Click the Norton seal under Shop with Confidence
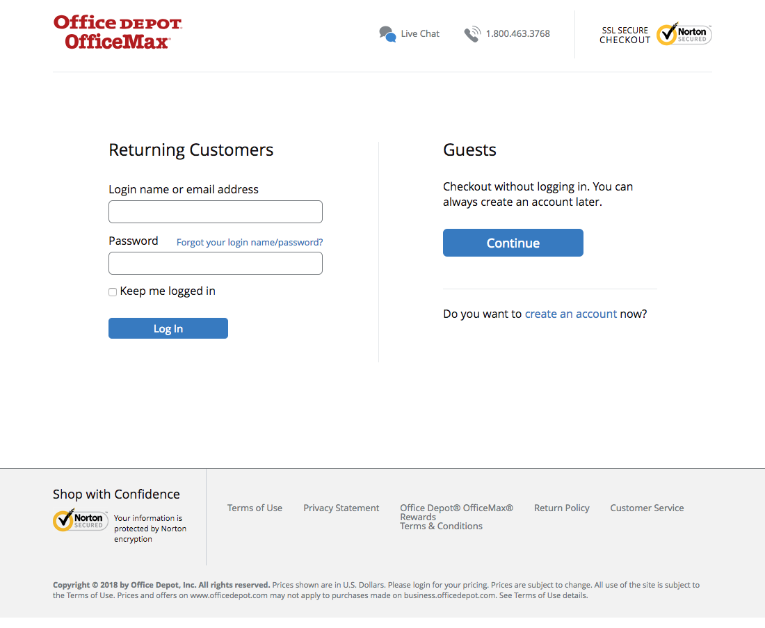Screen dimensions: 765x628 click(80, 520)
